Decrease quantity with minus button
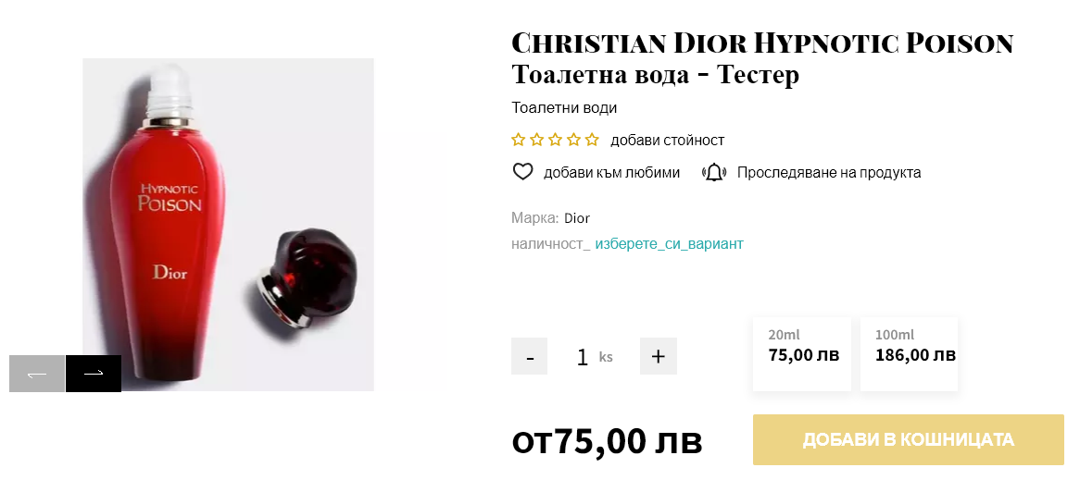Image resolution: width=1080 pixels, height=480 pixels. 530,356
